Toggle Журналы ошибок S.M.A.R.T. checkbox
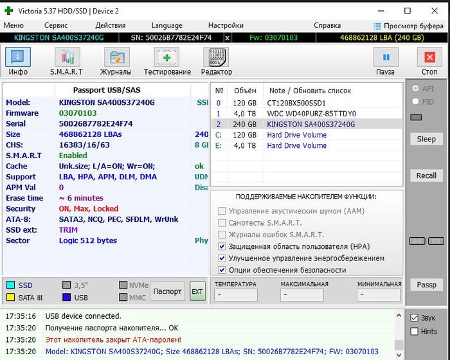 tap(222, 235)
